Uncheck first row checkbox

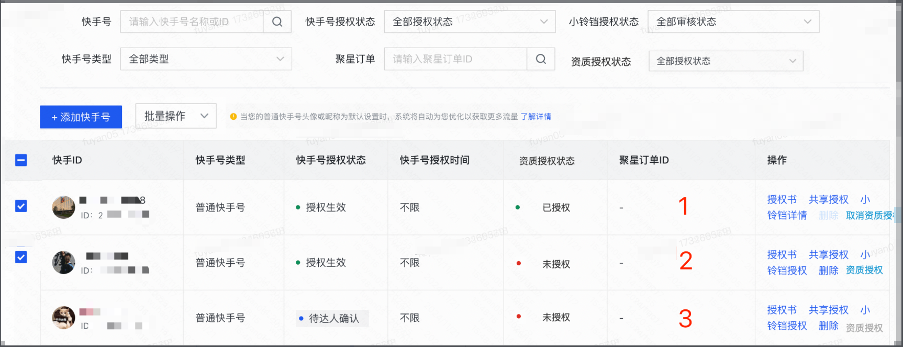click(x=21, y=206)
